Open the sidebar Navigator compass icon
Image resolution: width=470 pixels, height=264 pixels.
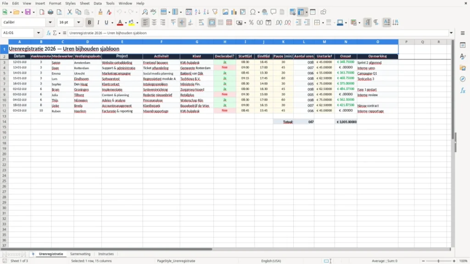coord(463,79)
